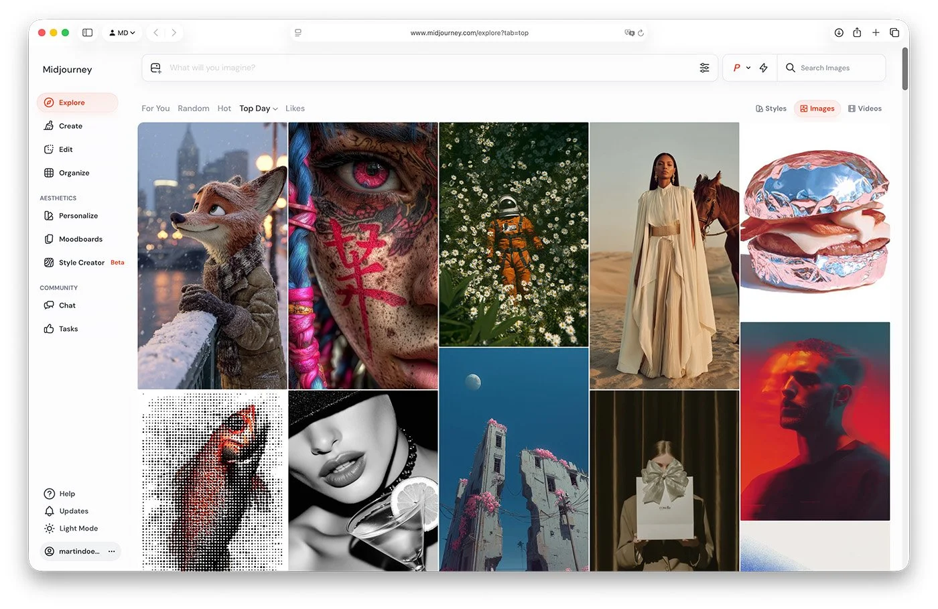The height and width of the screenshot is (609, 938).
Task: Open the fox in snowy city image
Action: [212, 255]
